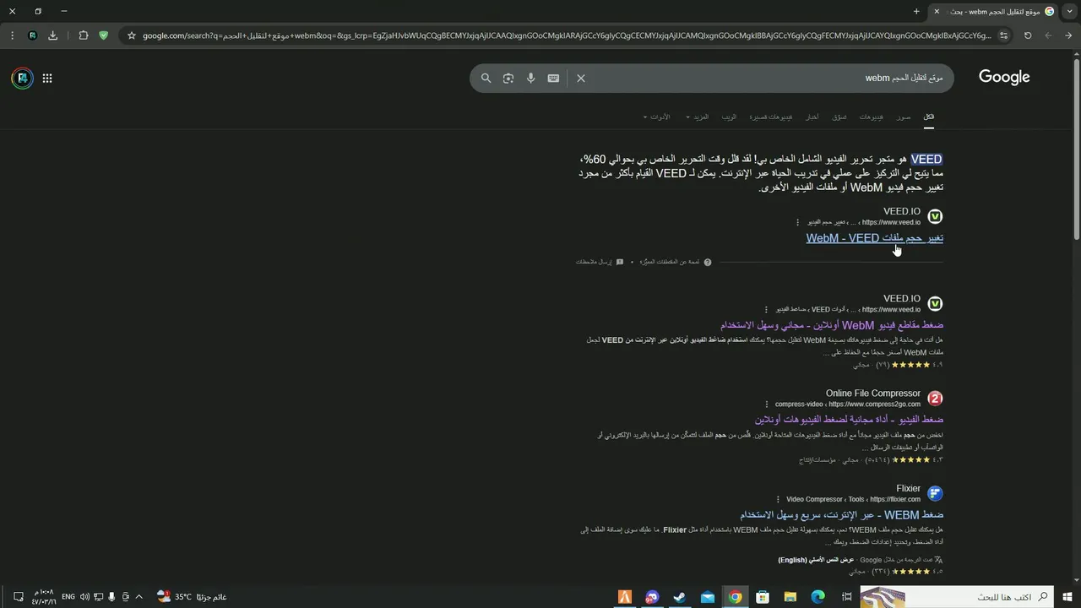The width and height of the screenshot is (1081, 608).
Task: Click the Google search magnifier icon
Action: click(486, 78)
